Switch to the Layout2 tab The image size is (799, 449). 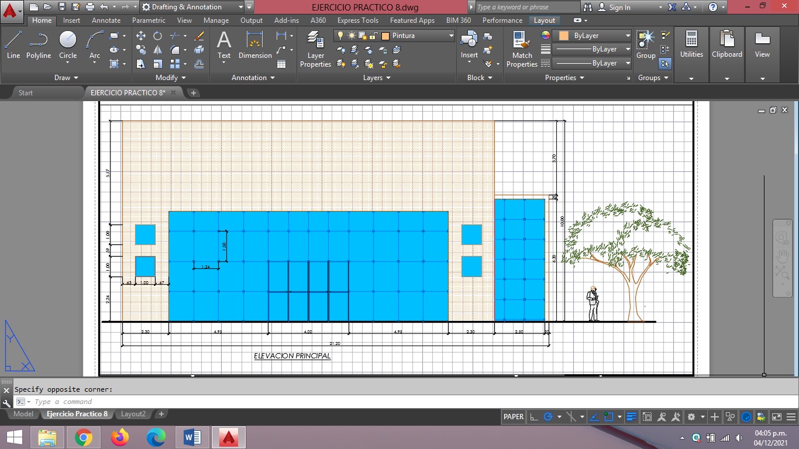click(x=133, y=414)
